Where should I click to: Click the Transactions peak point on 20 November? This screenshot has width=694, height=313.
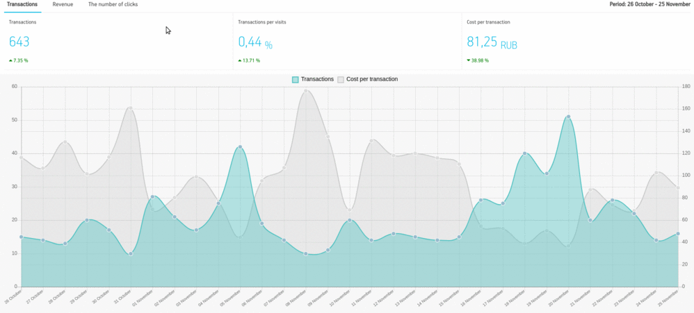[568, 117]
